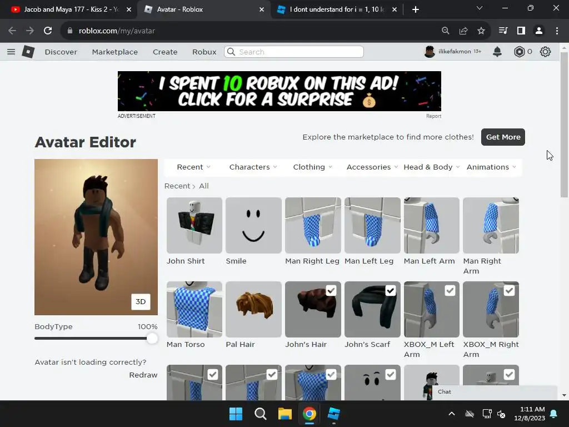
Task: Expand the Characters dropdown
Action: tap(253, 167)
